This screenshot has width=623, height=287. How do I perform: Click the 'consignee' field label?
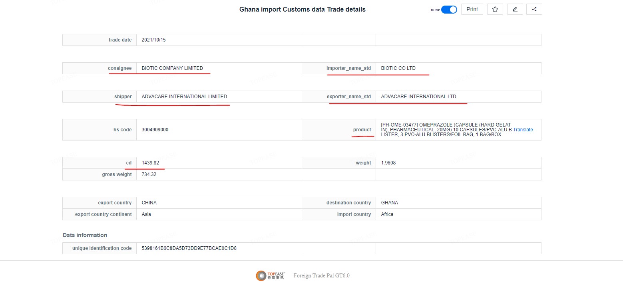119,68
